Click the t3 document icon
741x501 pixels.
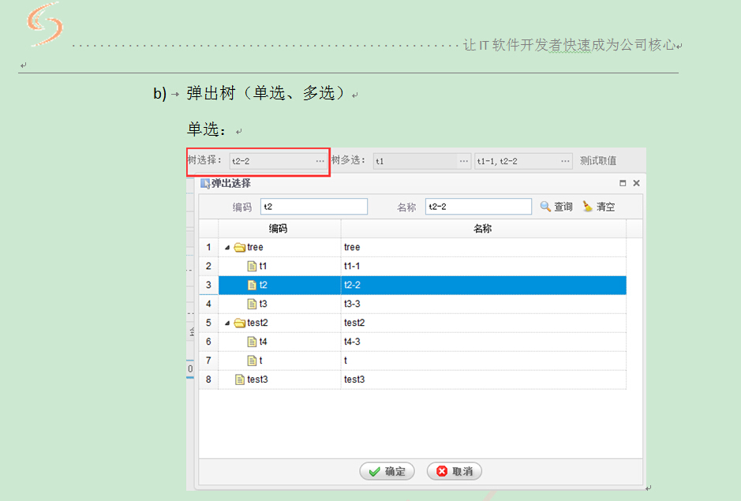click(x=253, y=304)
